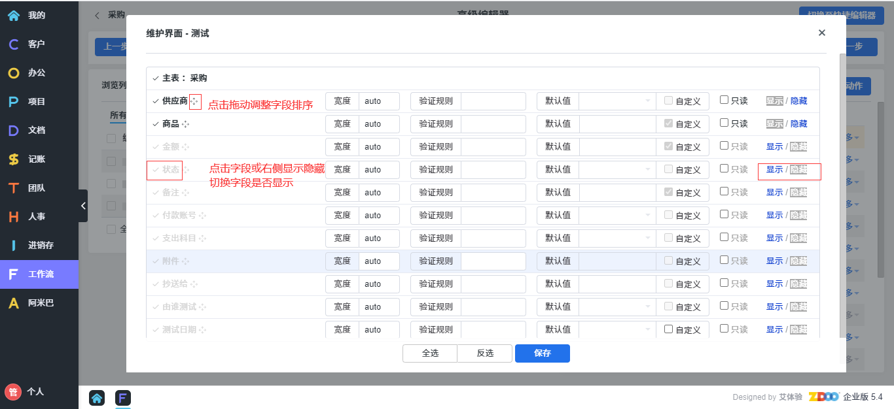Click 隐藏 link for 供应商 row
This screenshot has height=409, width=894.
pyautogui.click(x=798, y=101)
